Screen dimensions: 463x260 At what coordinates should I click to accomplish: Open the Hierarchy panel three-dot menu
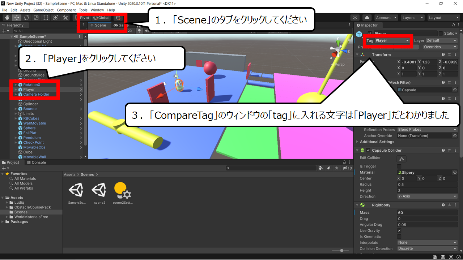pyautogui.click(x=83, y=25)
